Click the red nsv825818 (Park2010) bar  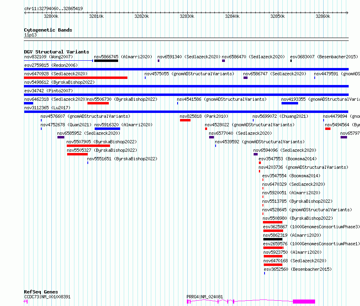(x=185, y=120)
